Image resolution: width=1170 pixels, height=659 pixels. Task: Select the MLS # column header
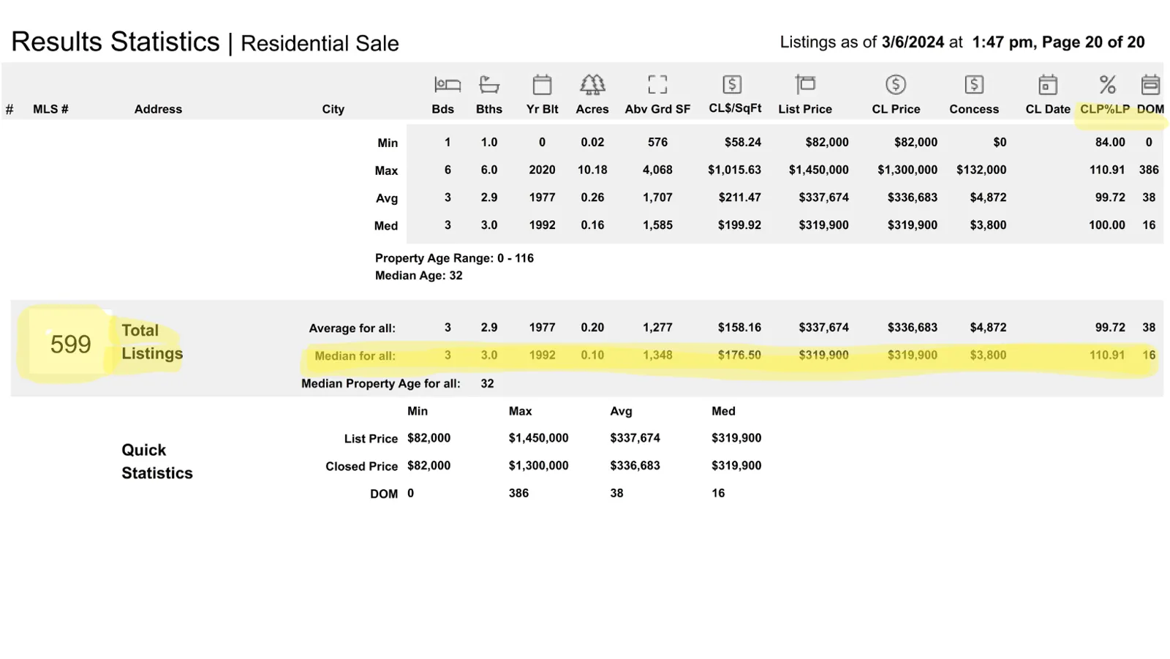coord(50,109)
